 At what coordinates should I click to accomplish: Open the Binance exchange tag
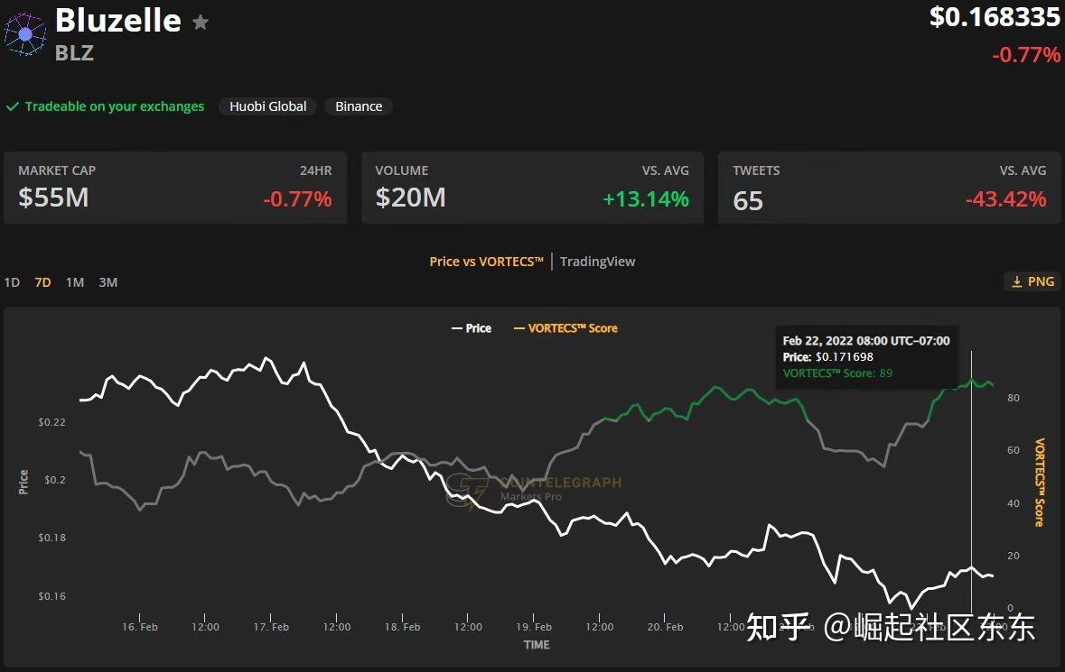point(359,106)
